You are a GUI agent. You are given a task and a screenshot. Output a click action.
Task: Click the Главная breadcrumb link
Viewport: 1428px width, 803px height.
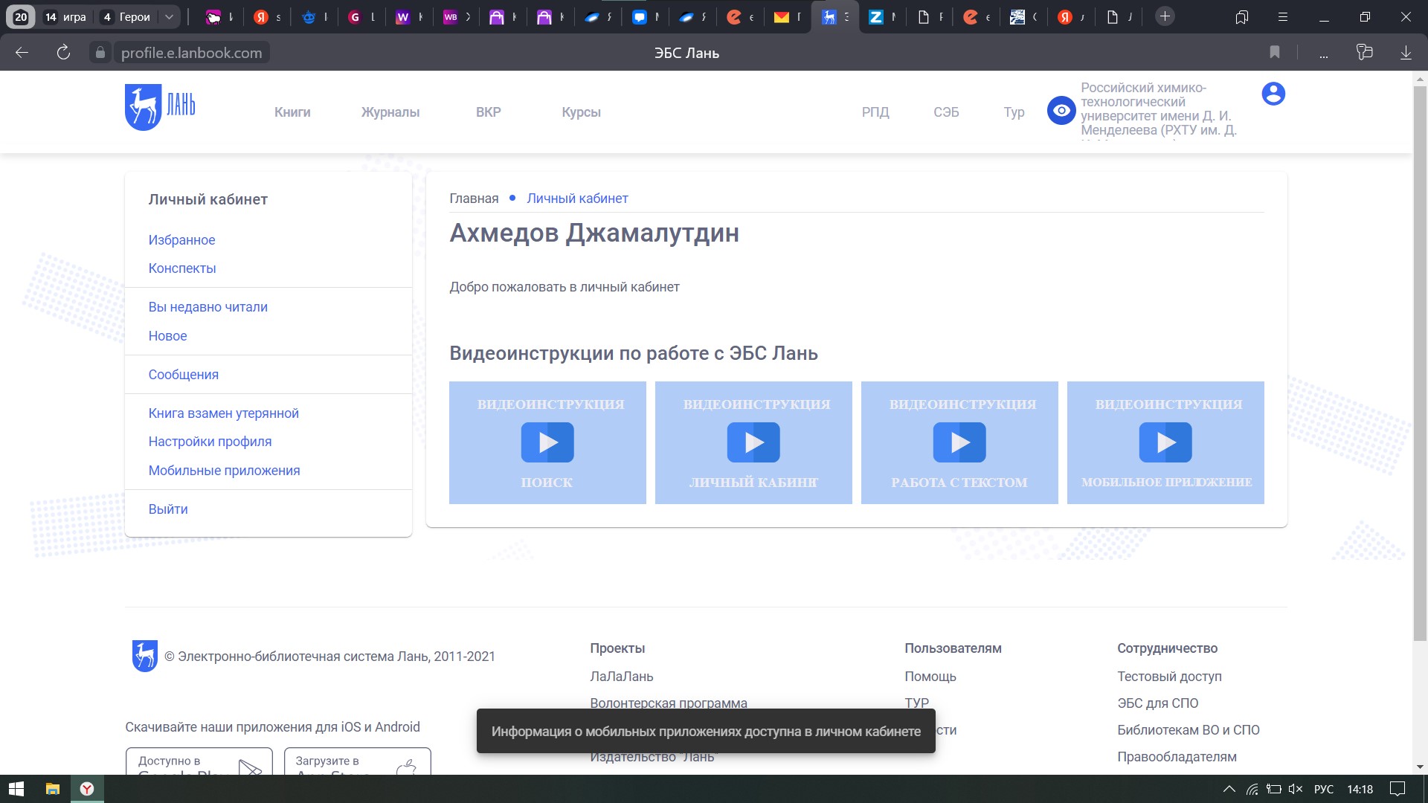[x=474, y=199]
